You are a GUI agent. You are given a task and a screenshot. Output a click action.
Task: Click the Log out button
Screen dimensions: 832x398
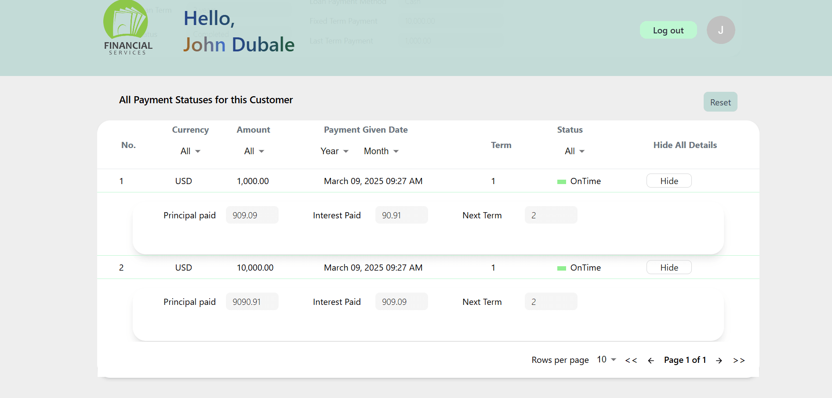(668, 30)
